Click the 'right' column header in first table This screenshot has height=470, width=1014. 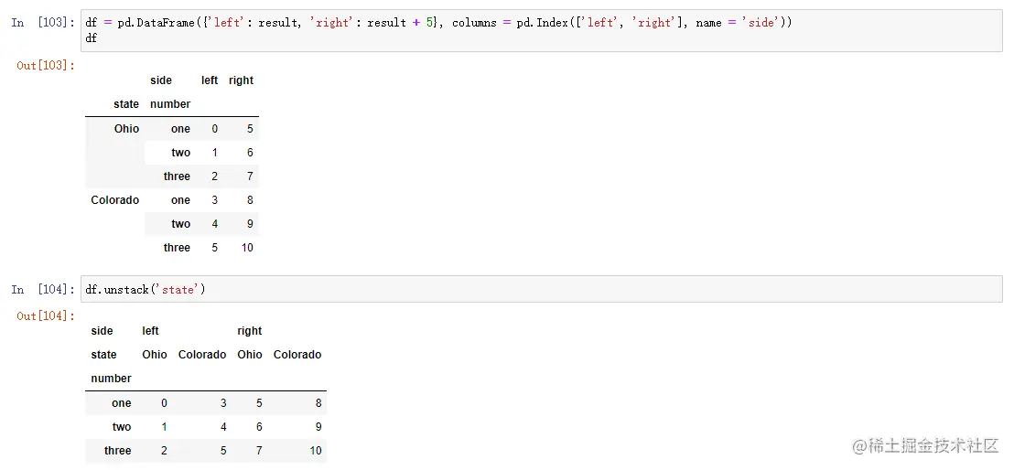click(x=241, y=80)
